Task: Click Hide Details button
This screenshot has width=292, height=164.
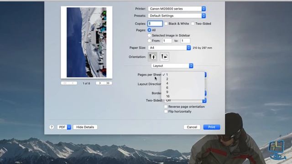Action: tap(85, 127)
